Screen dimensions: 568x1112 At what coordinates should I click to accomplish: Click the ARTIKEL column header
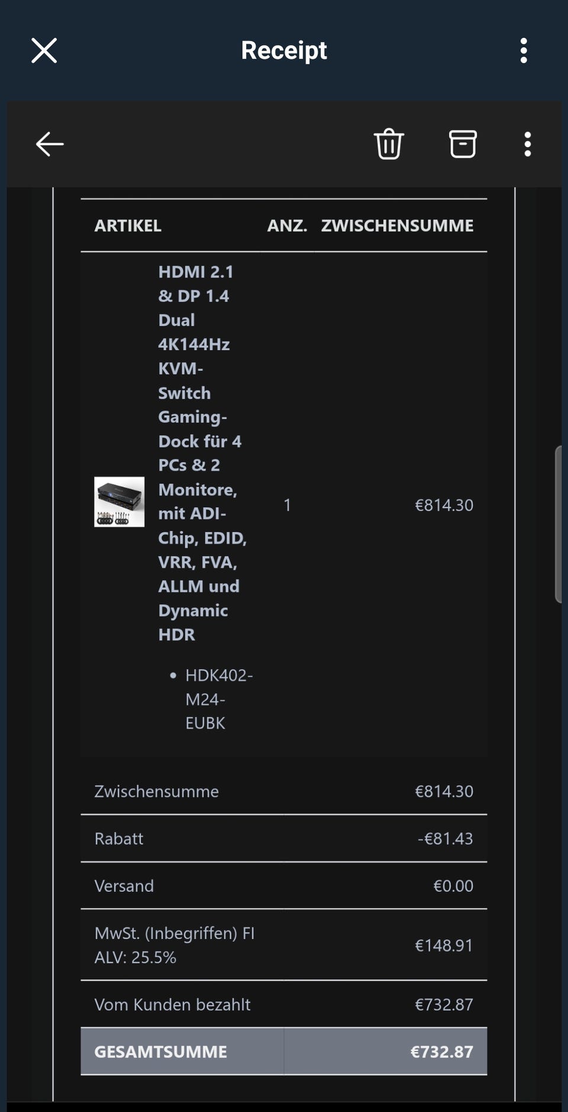coord(128,225)
